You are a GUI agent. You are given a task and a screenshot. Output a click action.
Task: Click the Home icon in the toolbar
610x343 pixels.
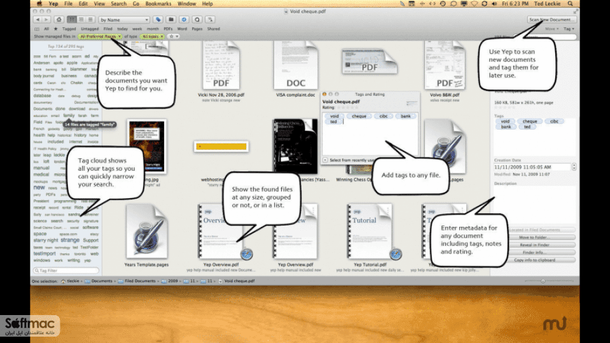coord(59,20)
